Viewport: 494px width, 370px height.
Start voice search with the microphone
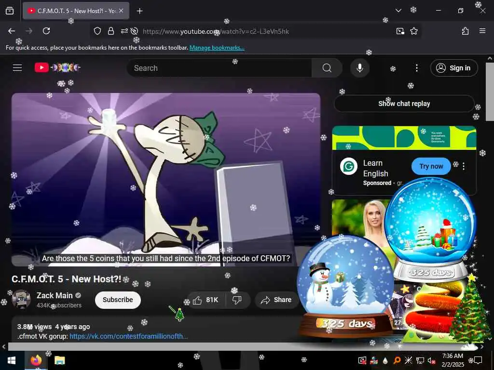pos(360,68)
